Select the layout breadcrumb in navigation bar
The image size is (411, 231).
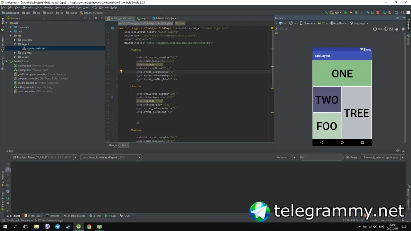click(72, 13)
